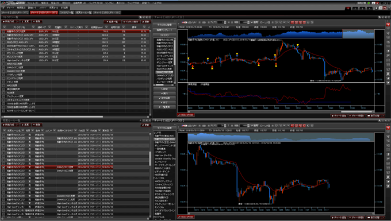Click バックテスト実行 button

point(131,22)
